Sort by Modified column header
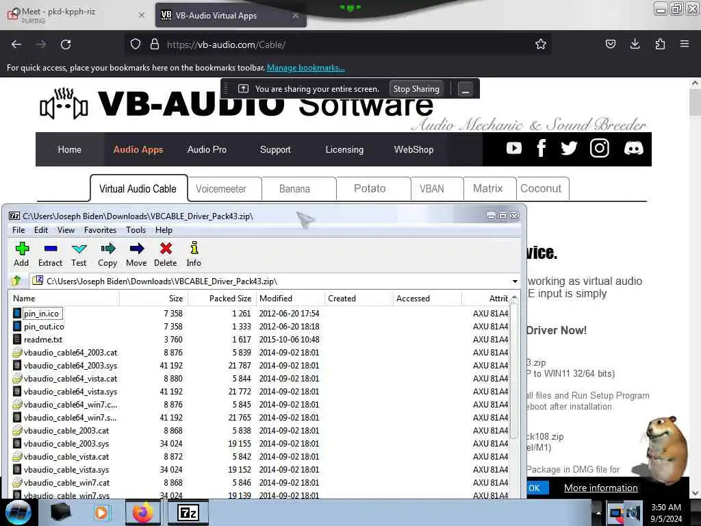701x526 pixels. tap(290, 299)
